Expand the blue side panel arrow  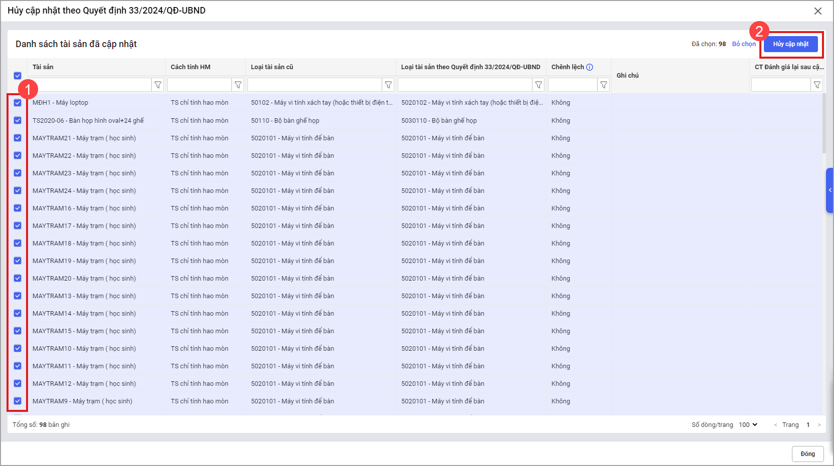tap(829, 190)
